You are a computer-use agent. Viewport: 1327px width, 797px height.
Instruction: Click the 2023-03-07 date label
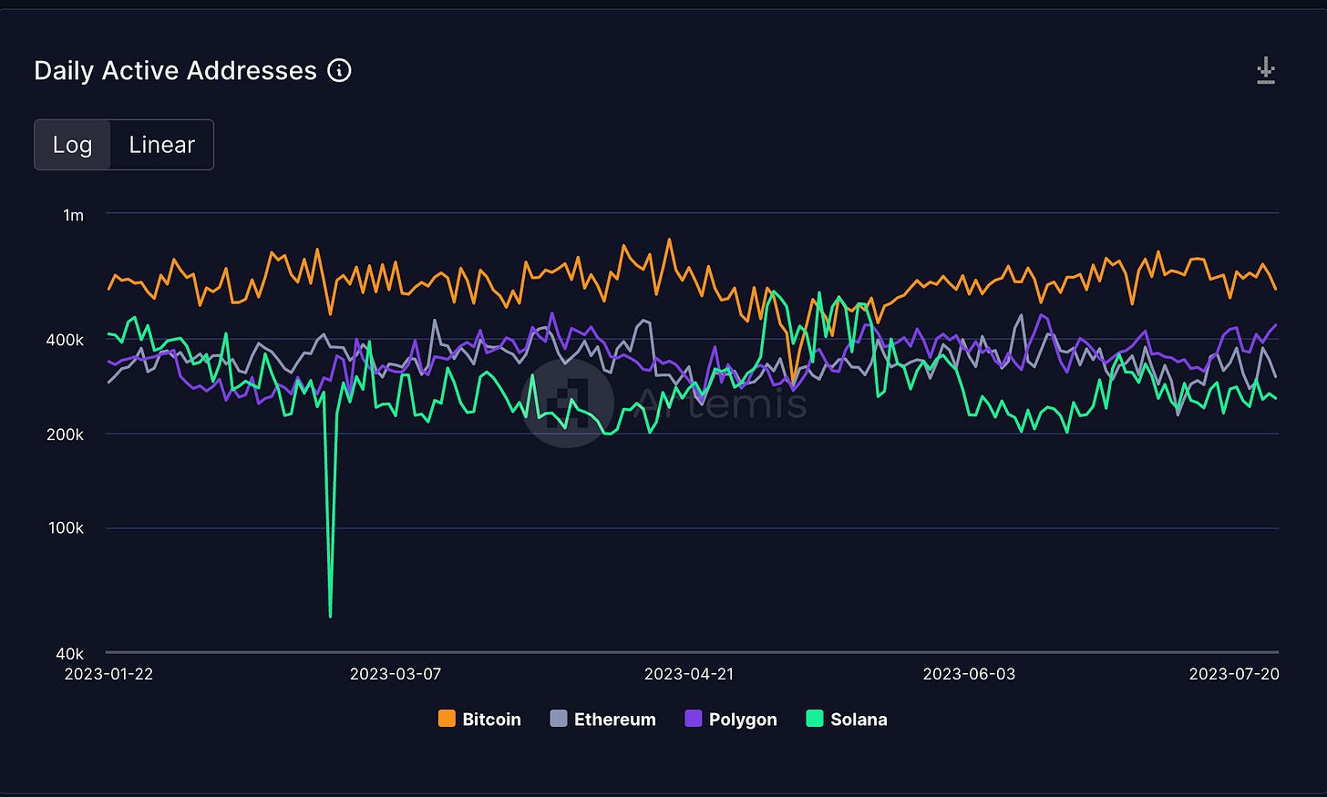coord(396,674)
